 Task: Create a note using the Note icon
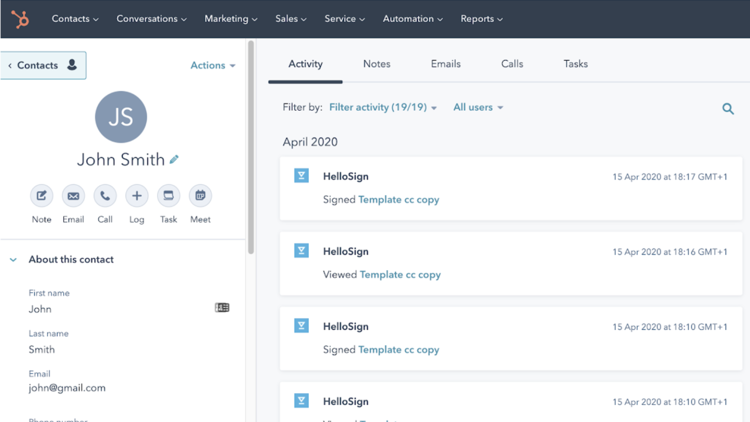pyautogui.click(x=41, y=196)
